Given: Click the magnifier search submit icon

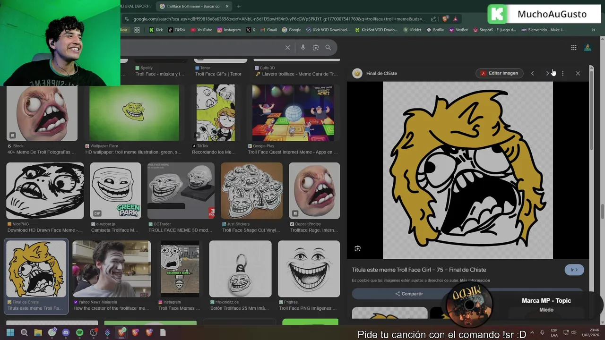Looking at the screenshot, I should coord(328,47).
